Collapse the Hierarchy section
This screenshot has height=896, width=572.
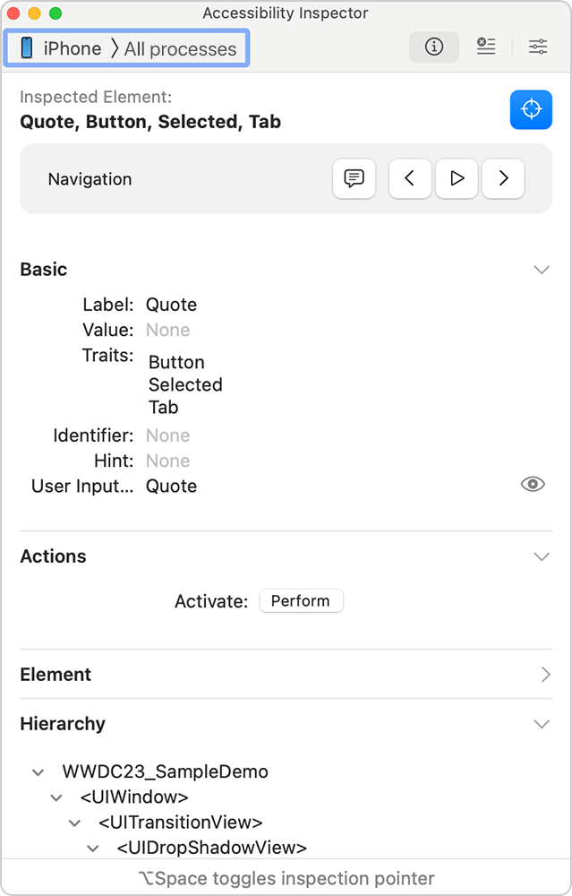[x=542, y=724]
